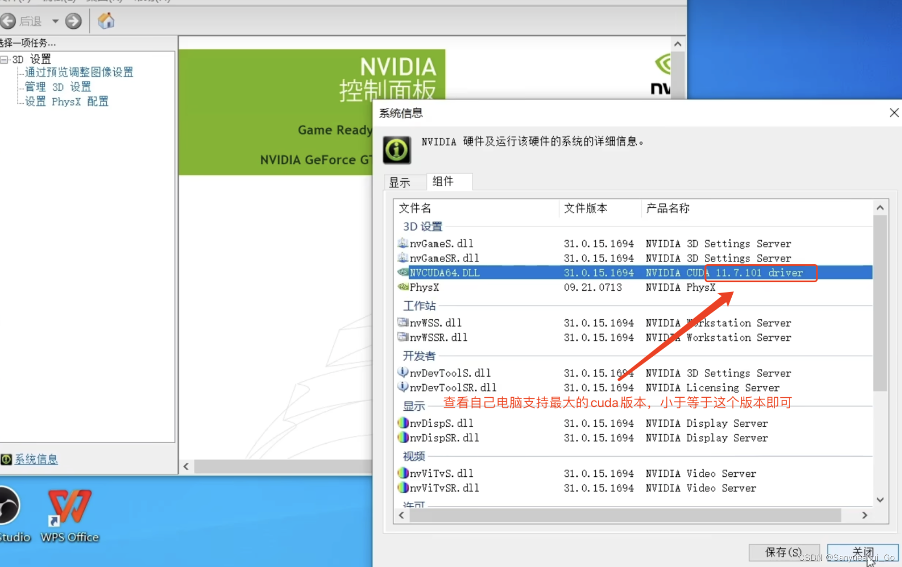Click the nvGameSR.dll file icon
The width and height of the screenshot is (902, 567).
point(403,257)
